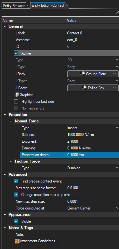This screenshot has height=249, width=119.
Task: Collapse the Advanced section
Action: pos(5,174)
